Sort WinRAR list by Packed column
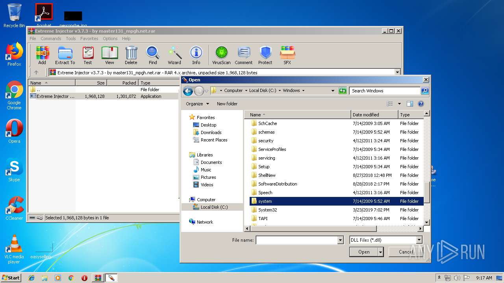The width and height of the screenshot is (504, 283). click(x=122, y=83)
